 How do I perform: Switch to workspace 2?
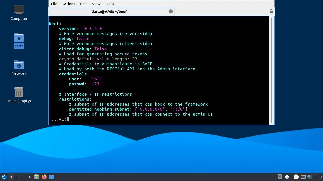coord(17,177)
